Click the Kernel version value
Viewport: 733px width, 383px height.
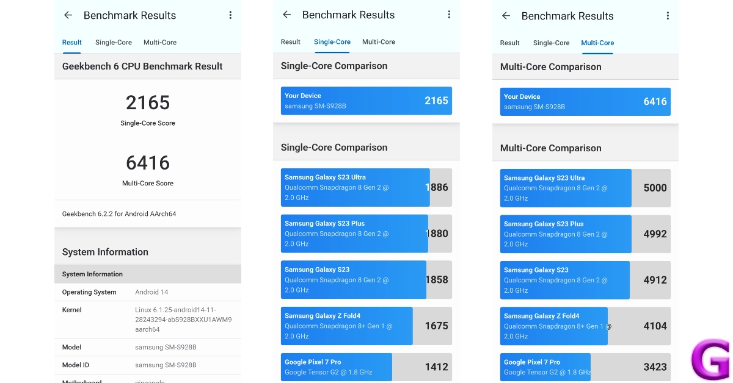[183, 320]
